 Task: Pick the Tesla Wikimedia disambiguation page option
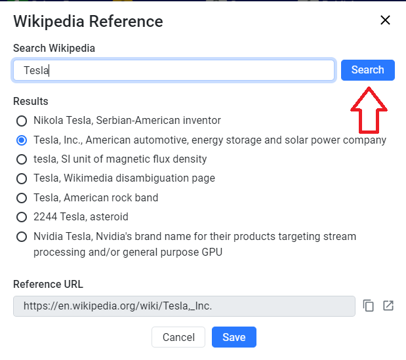22,178
